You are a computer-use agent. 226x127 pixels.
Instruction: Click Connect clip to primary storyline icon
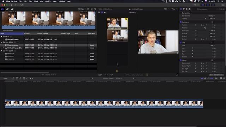[x=13, y=78]
